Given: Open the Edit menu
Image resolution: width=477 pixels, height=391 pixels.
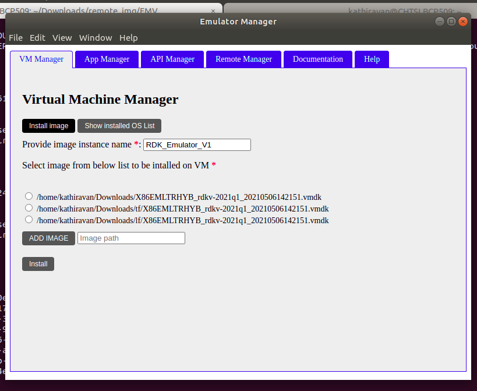Looking at the screenshot, I should coord(37,38).
